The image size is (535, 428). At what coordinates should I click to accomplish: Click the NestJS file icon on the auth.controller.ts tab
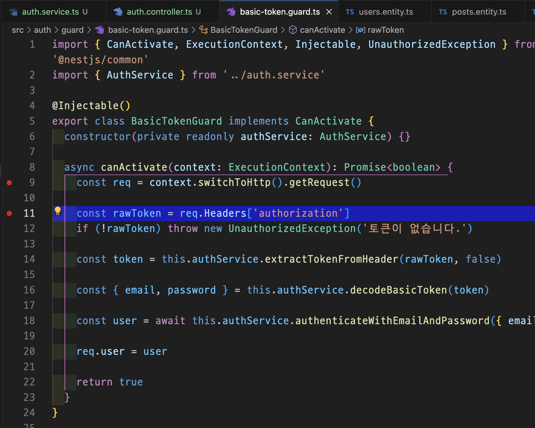click(x=118, y=12)
